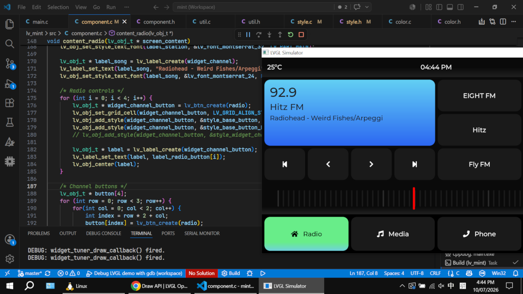Skip to next station in simulator
The height and width of the screenshot is (294, 523).
[x=415, y=164]
